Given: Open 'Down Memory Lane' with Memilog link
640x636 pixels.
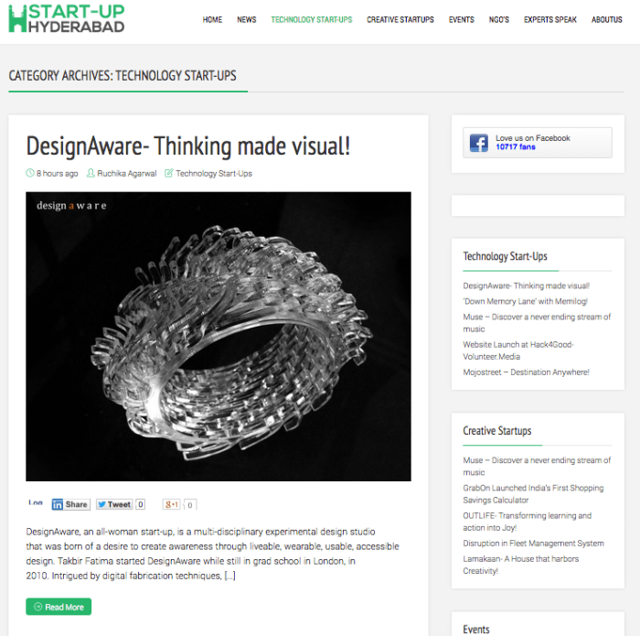Looking at the screenshot, I should pos(525,301).
